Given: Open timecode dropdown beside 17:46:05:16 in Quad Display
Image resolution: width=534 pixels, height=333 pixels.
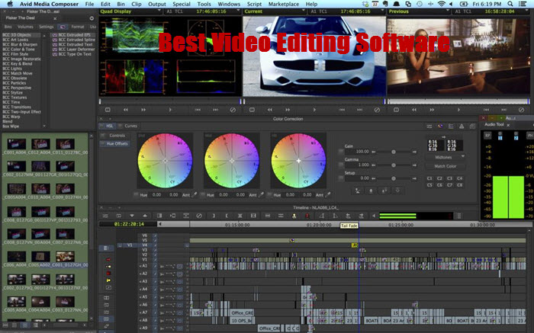Looking at the screenshot, I should click(238, 11).
